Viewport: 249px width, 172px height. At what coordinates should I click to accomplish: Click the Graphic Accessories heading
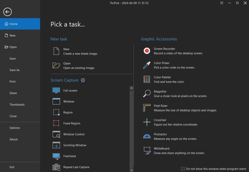pyautogui.click(x=159, y=39)
